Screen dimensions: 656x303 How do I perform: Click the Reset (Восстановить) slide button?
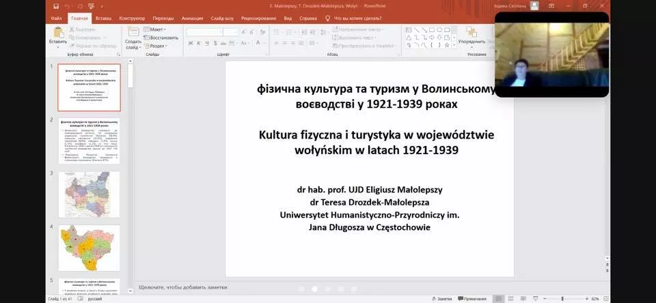[163, 38]
